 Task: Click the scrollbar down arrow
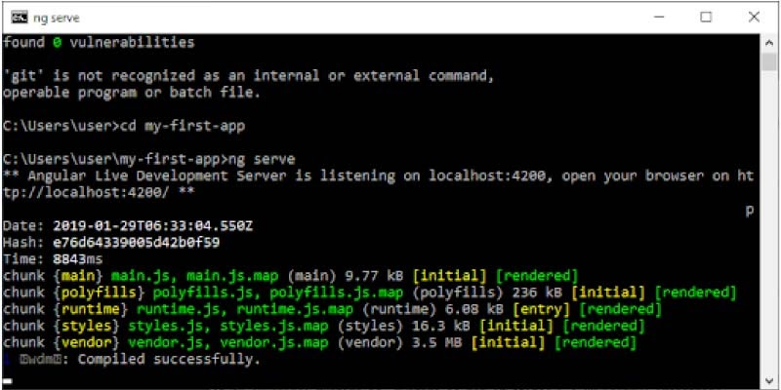(x=769, y=380)
